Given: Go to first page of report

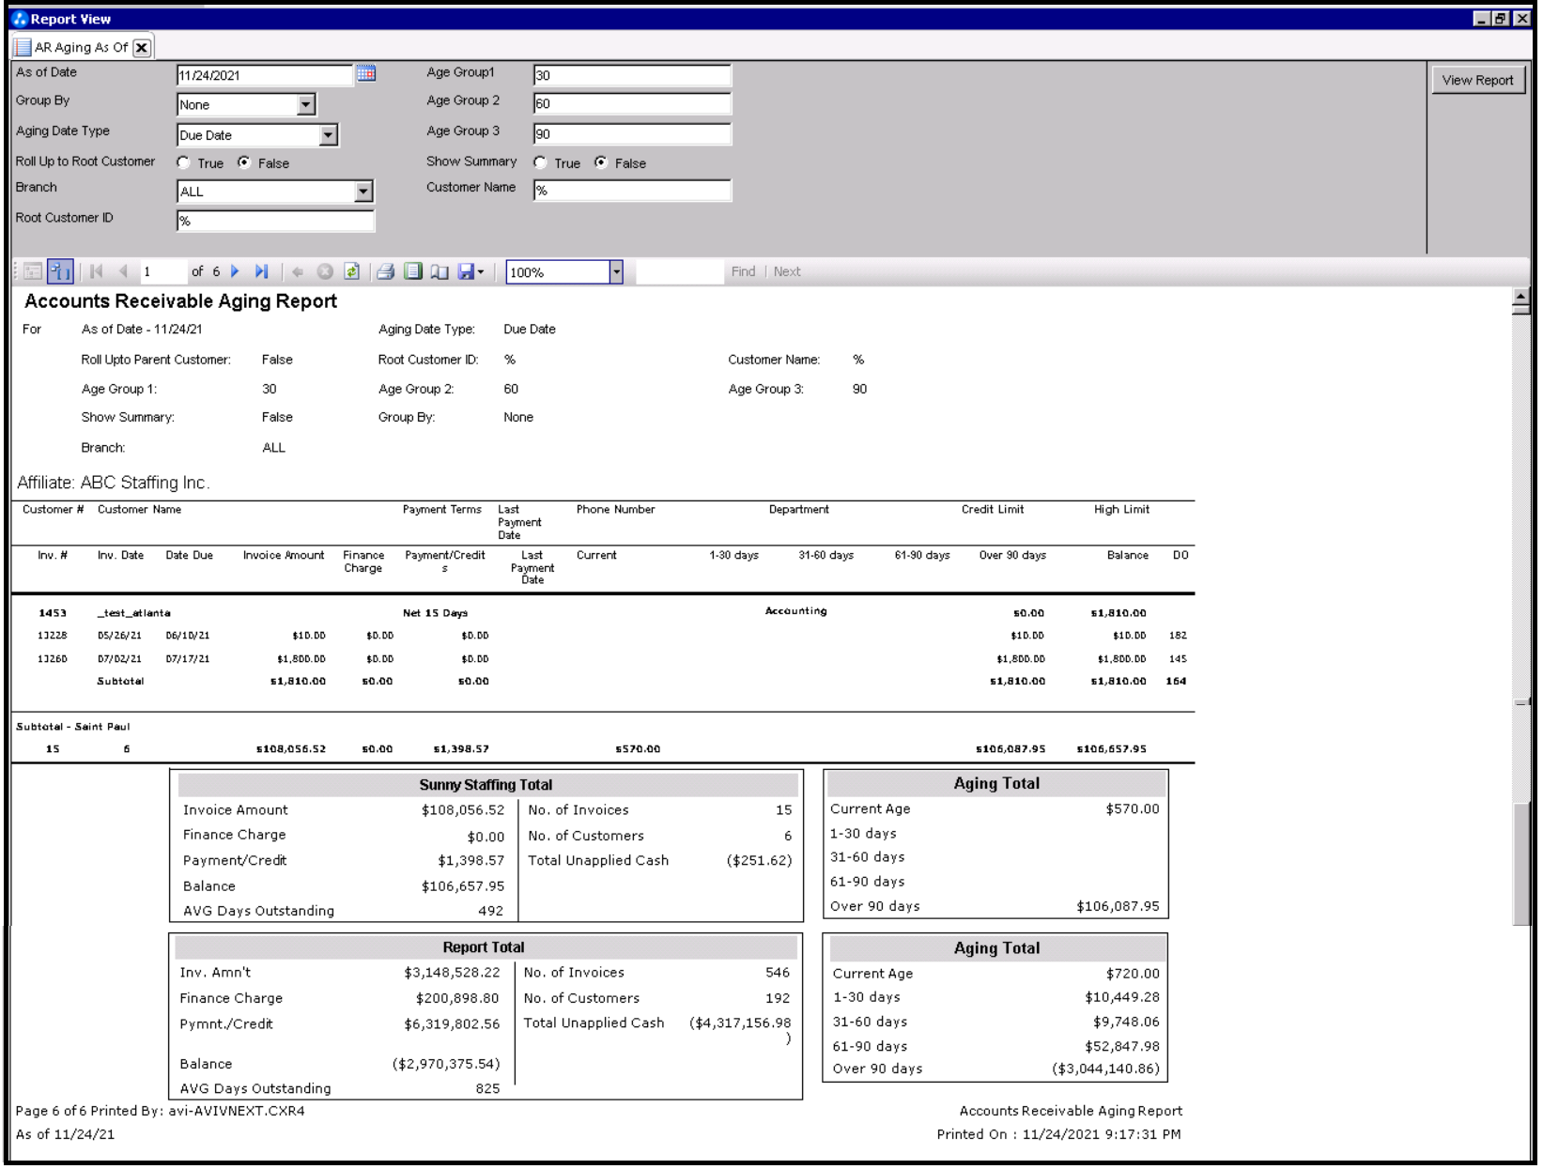Looking at the screenshot, I should (96, 272).
